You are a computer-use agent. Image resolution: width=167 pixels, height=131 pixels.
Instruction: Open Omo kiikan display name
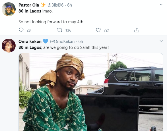pos(30,41)
